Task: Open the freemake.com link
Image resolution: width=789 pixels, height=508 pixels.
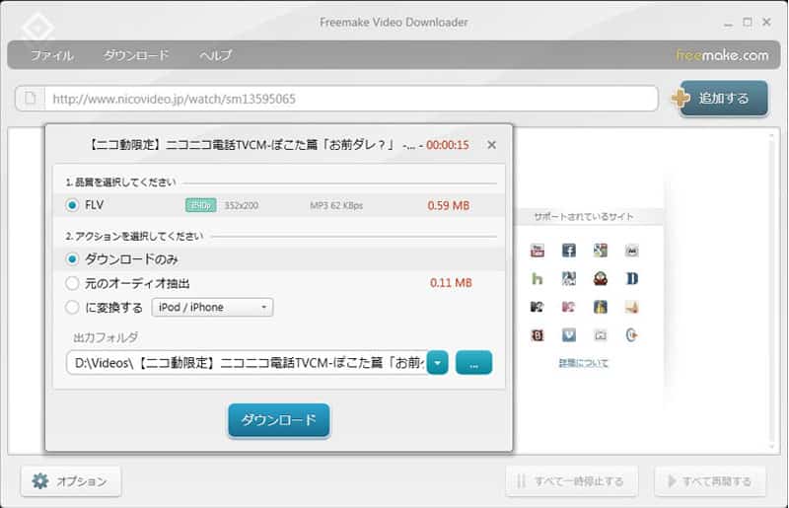Action: (x=722, y=55)
